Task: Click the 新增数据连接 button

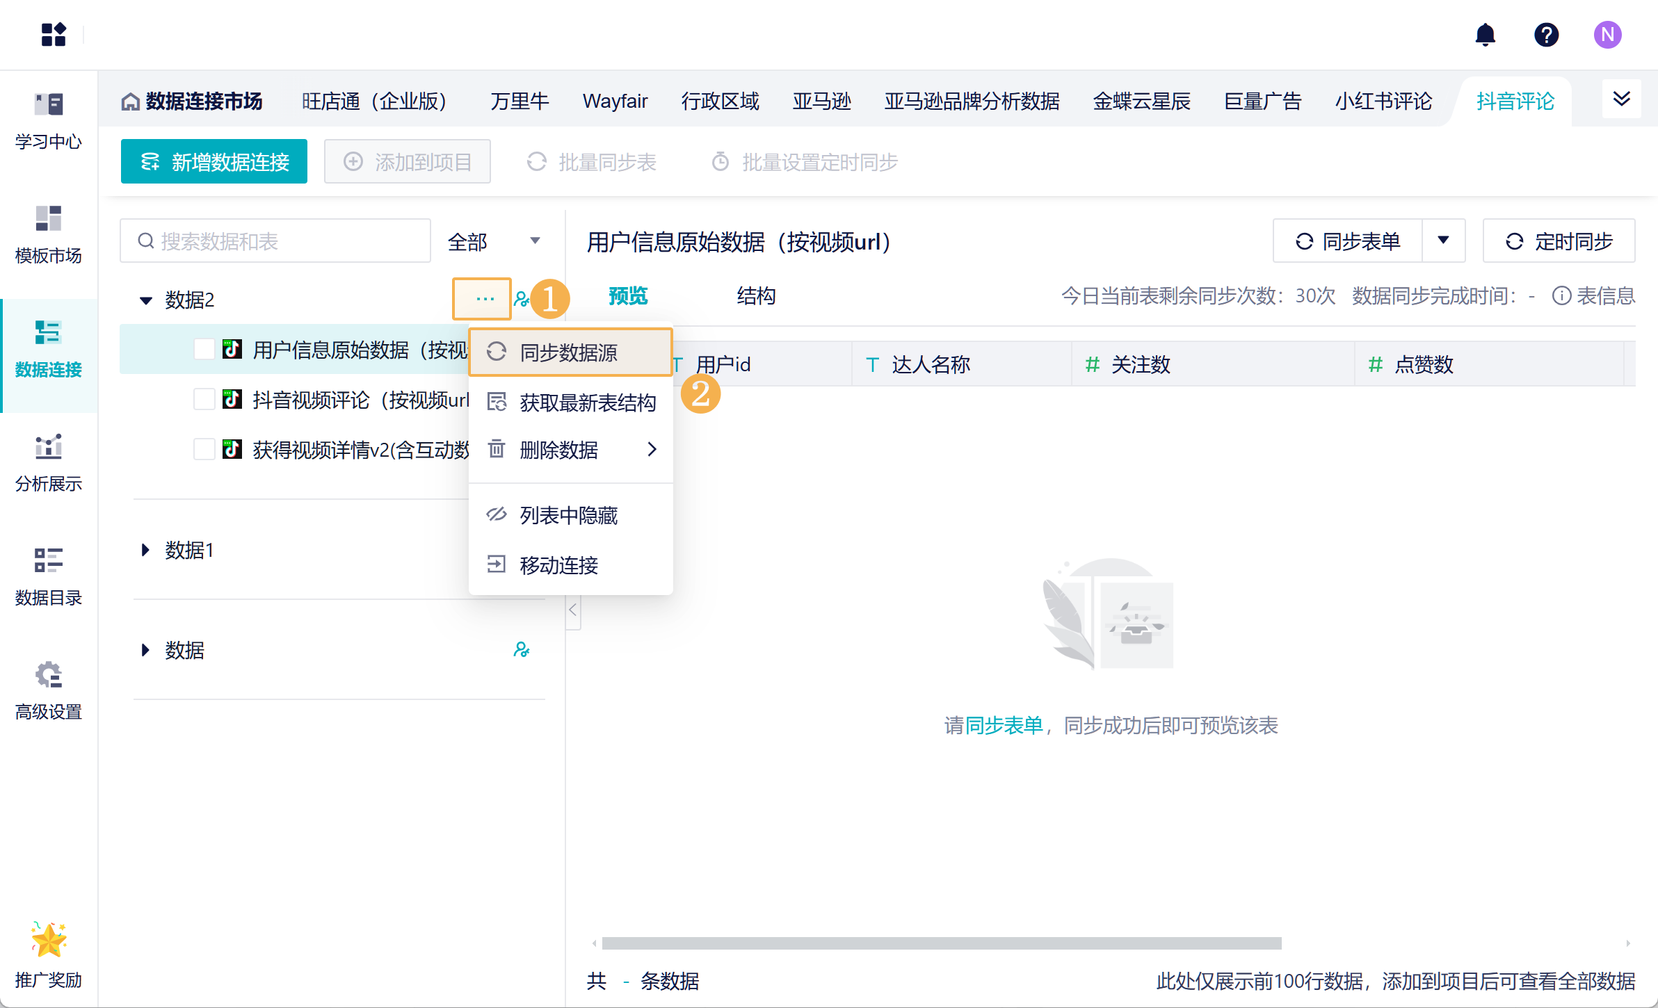Action: [x=214, y=162]
